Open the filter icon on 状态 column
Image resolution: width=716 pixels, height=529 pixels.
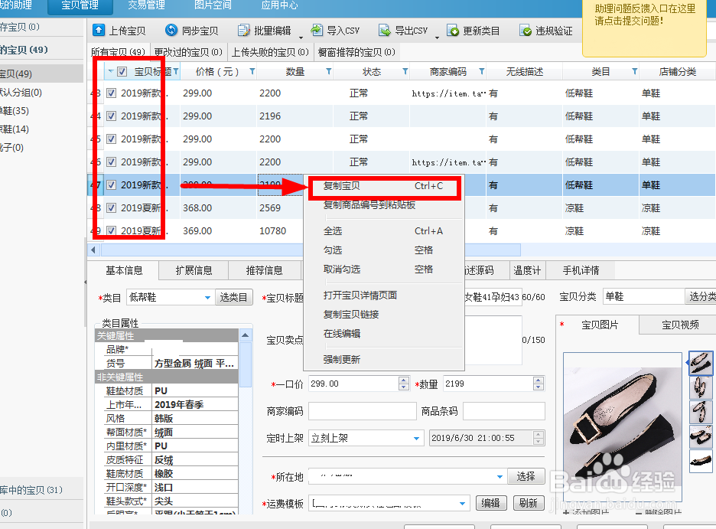(x=405, y=71)
